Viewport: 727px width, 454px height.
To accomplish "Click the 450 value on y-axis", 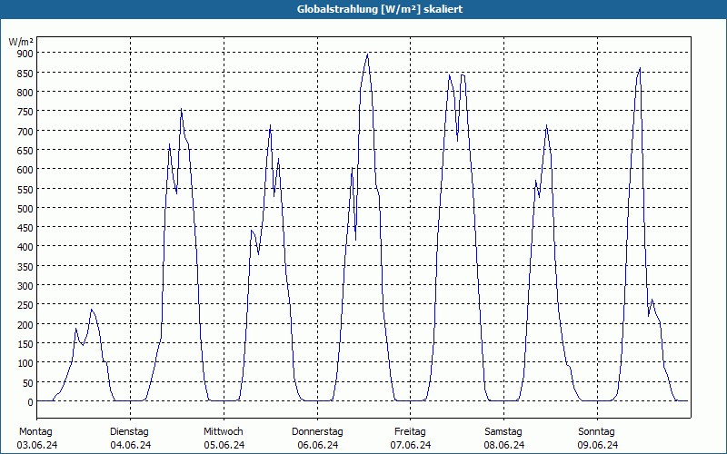I will (x=25, y=228).
